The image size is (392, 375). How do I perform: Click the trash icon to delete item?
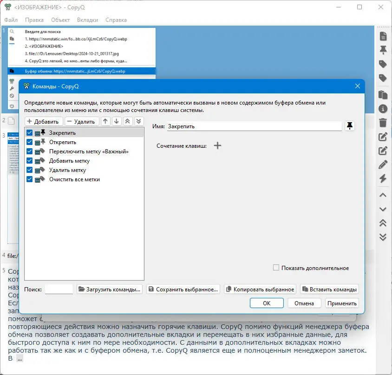point(383,123)
